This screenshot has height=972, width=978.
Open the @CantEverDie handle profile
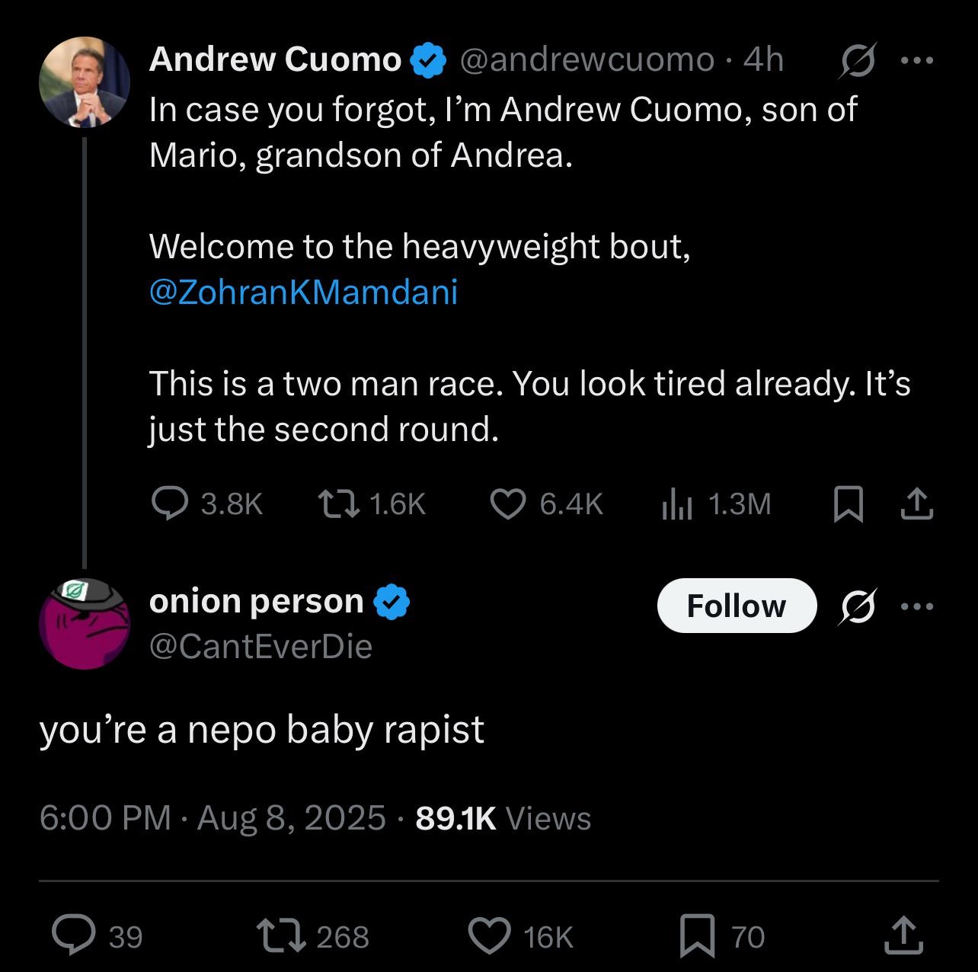[x=260, y=646]
